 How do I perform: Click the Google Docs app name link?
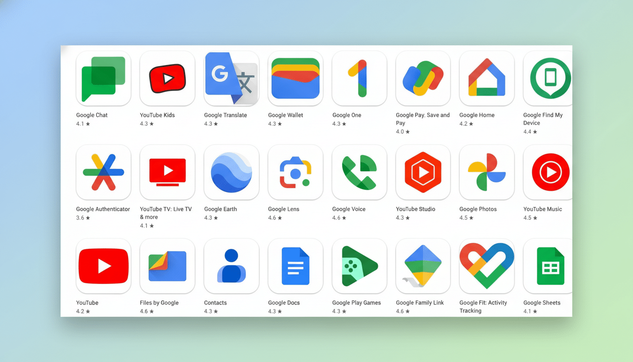click(x=284, y=303)
